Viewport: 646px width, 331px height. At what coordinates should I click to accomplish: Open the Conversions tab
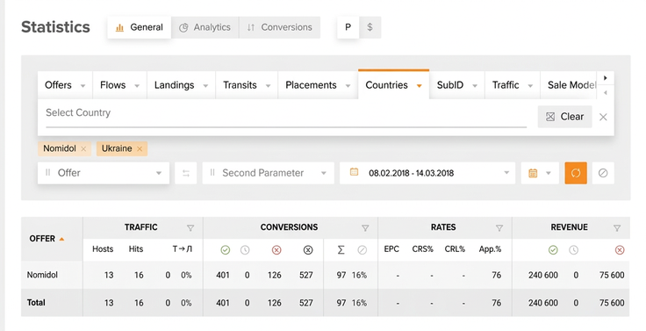(279, 27)
